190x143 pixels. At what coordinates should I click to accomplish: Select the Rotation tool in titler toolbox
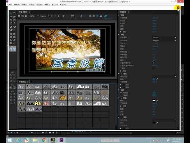14,14
